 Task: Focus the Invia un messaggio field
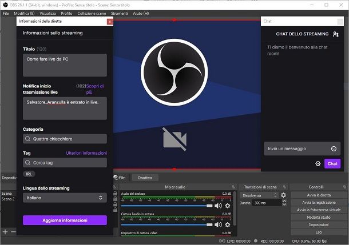[x=302, y=148]
